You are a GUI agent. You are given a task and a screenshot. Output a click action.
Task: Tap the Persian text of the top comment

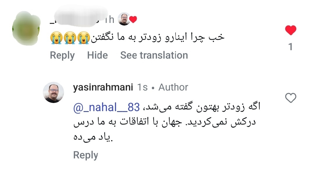point(159,38)
